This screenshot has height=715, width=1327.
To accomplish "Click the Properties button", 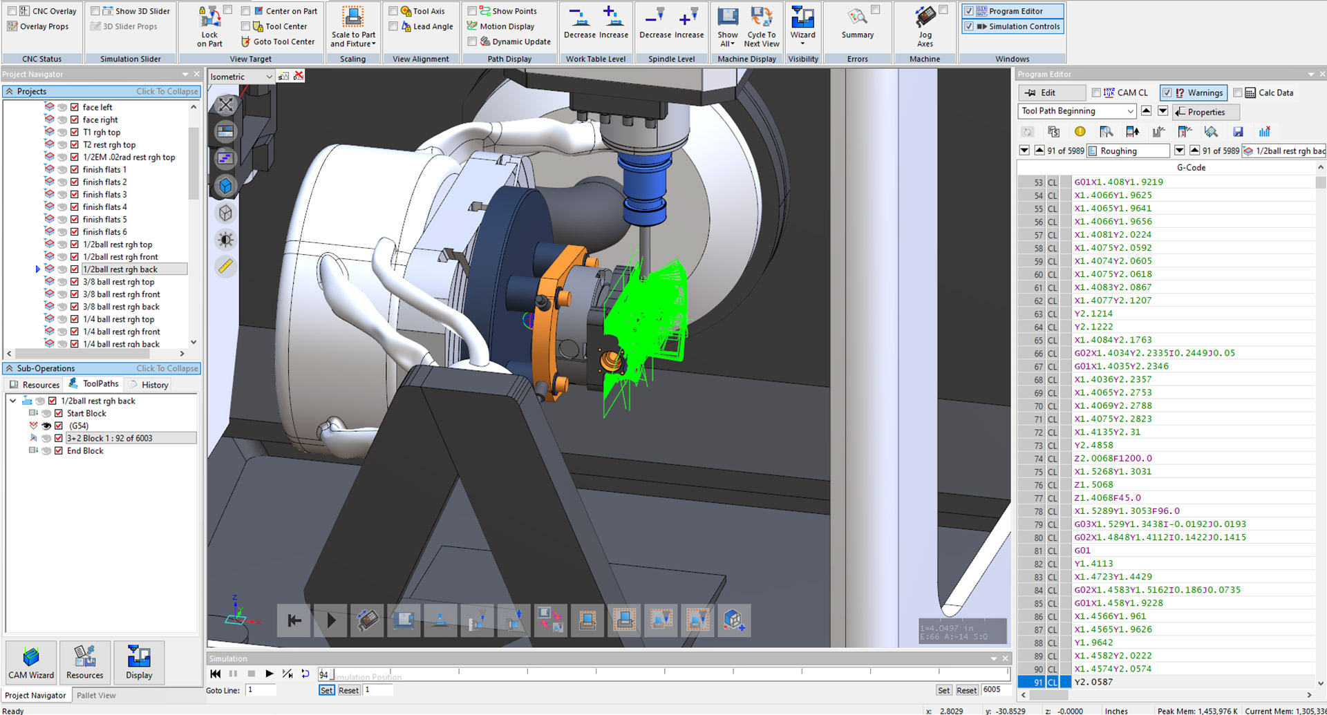I will tap(1205, 112).
